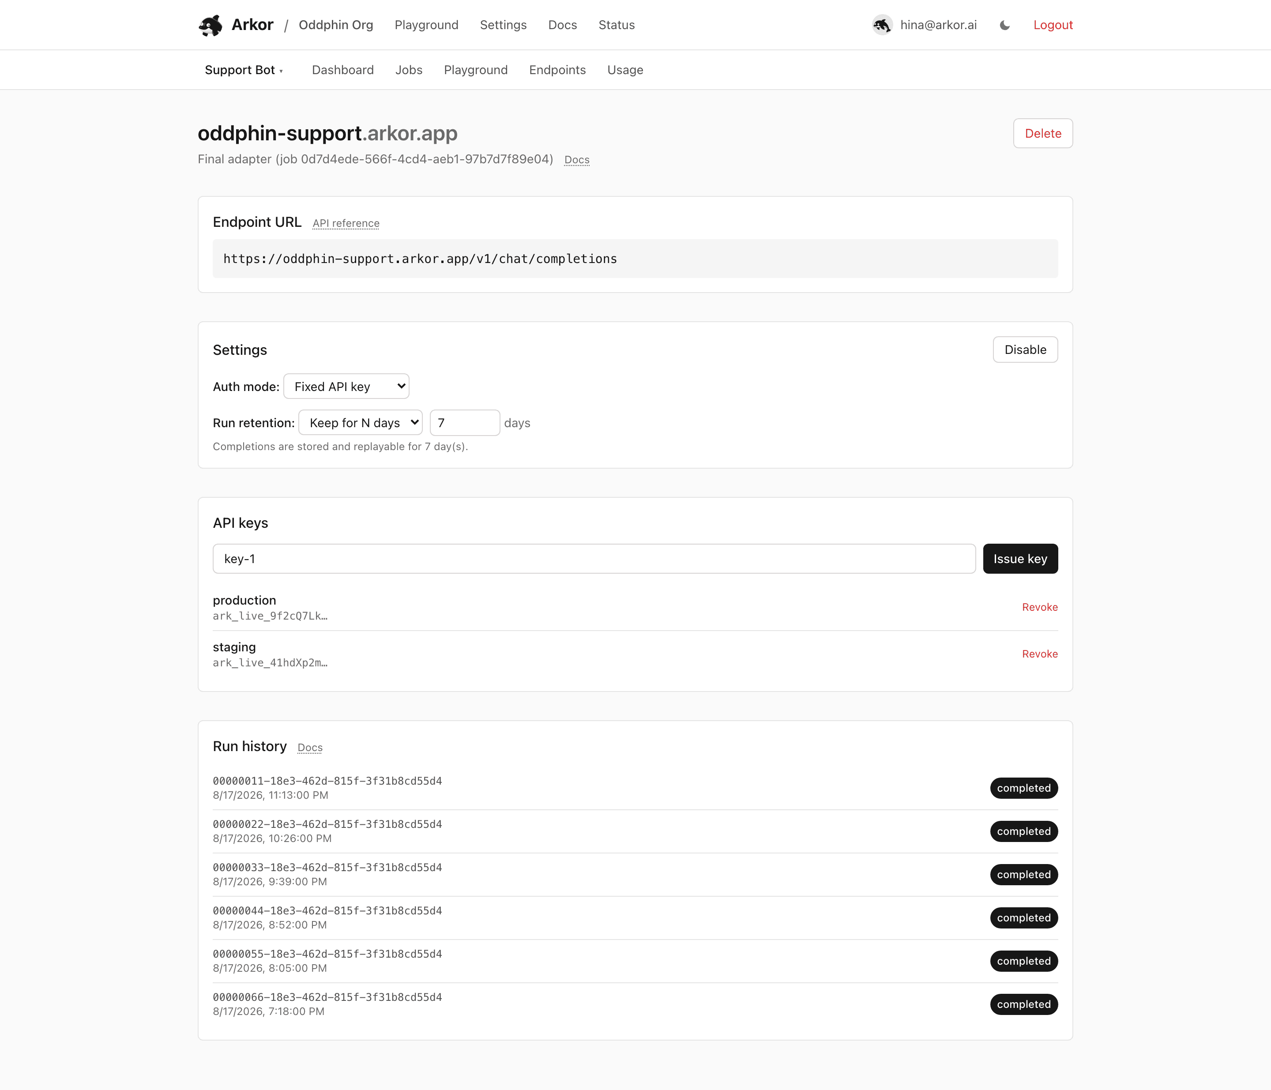Click completed badge for 7:18:00 PM run
This screenshot has height=1090, width=1271.
click(x=1024, y=1004)
